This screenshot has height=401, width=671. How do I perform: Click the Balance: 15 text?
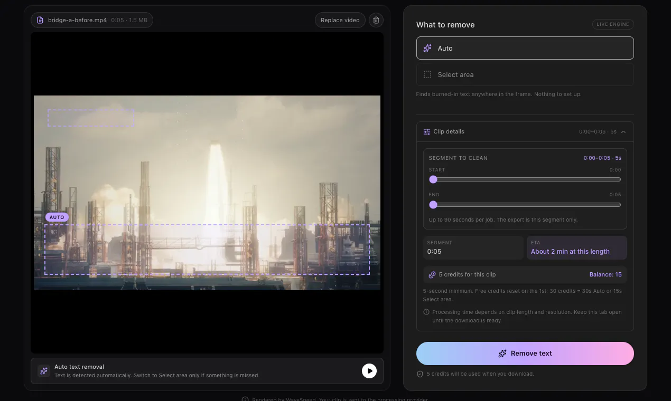pyautogui.click(x=605, y=274)
